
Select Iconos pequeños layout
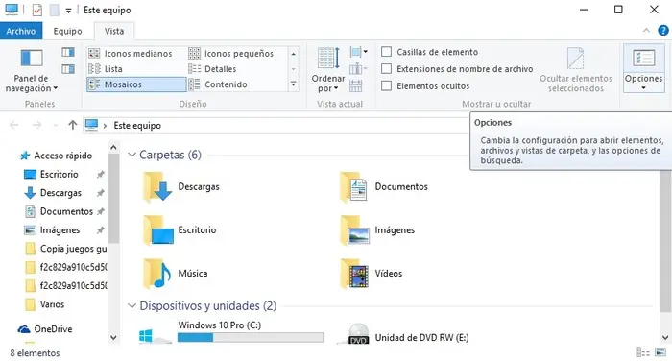231,53
